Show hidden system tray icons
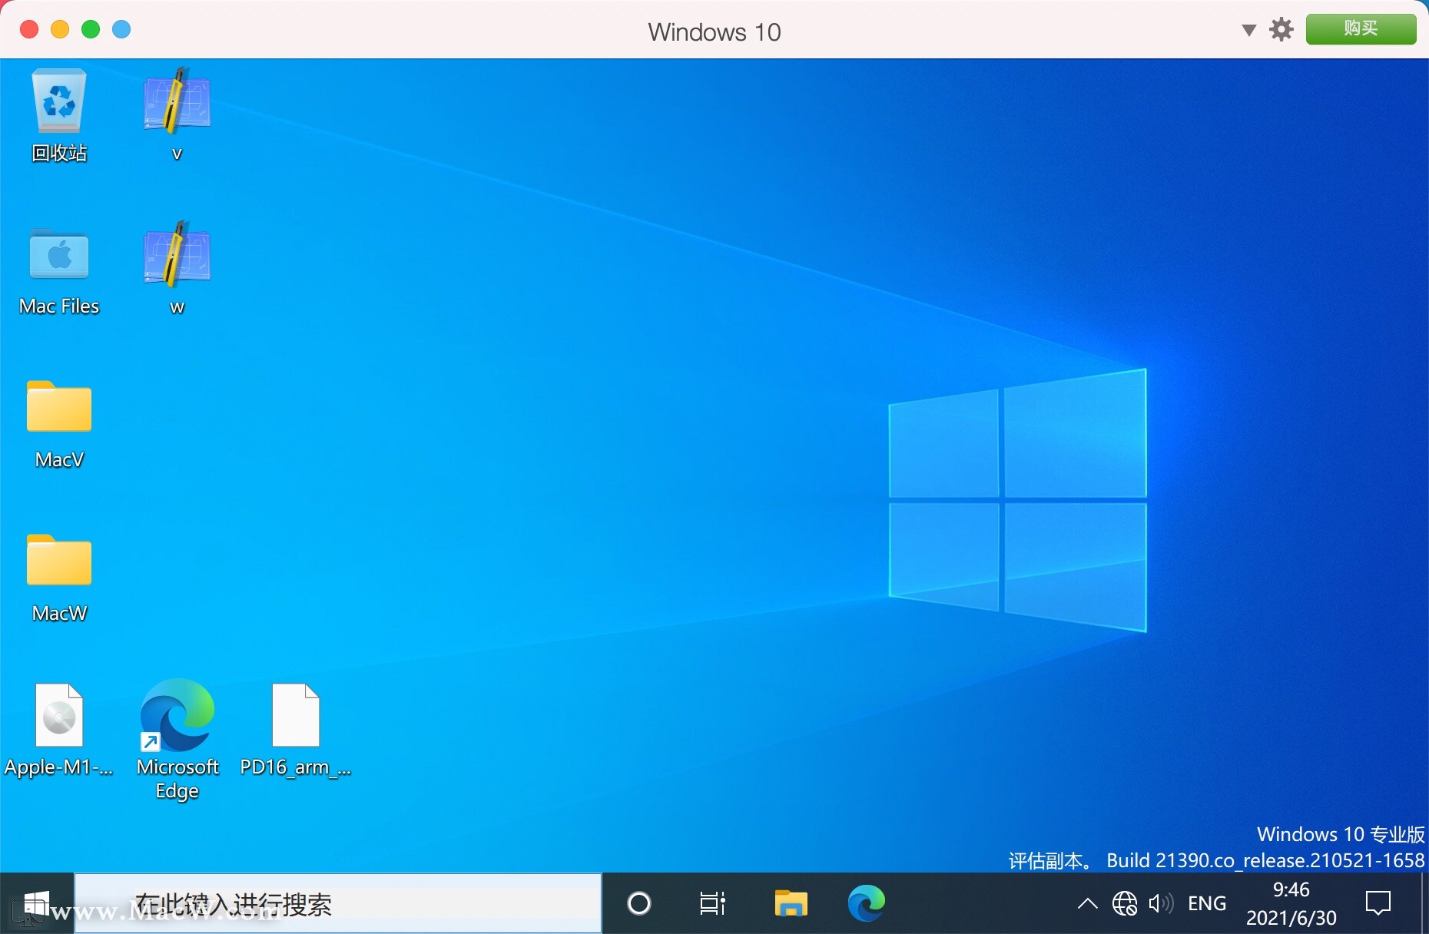 click(1087, 903)
